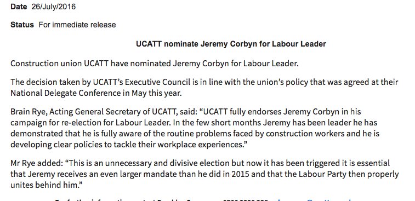Click the bold headline UCATT nominate Jeremy Corbyn

(231, 44)
